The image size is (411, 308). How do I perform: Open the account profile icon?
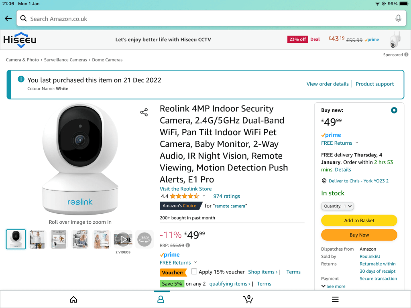(161, 299)
